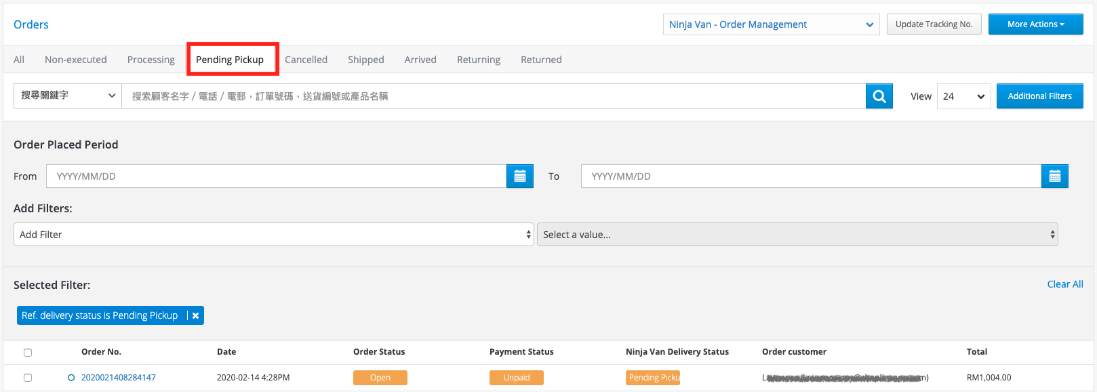Open the View count dropdown showing 24
The height and width of the screenshot is (392, 1097).
(x=964, y=96)
